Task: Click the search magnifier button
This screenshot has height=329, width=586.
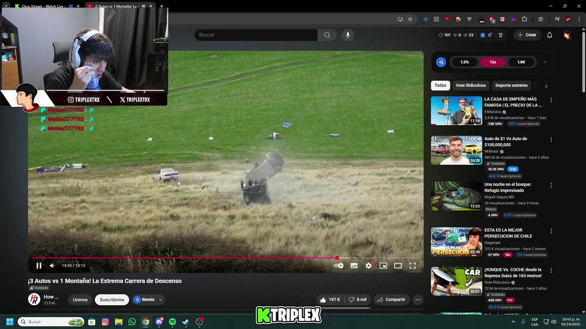Action: (327, 35)
